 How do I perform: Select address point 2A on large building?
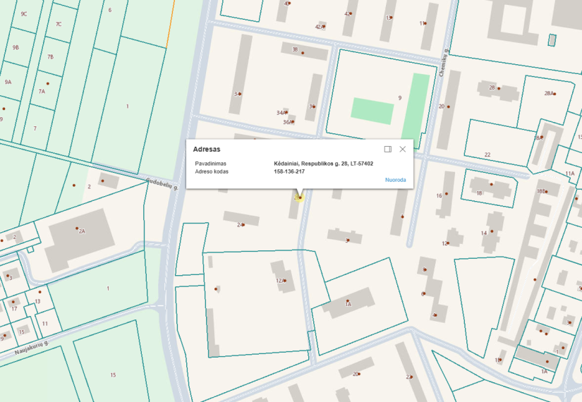pos(77,229)
